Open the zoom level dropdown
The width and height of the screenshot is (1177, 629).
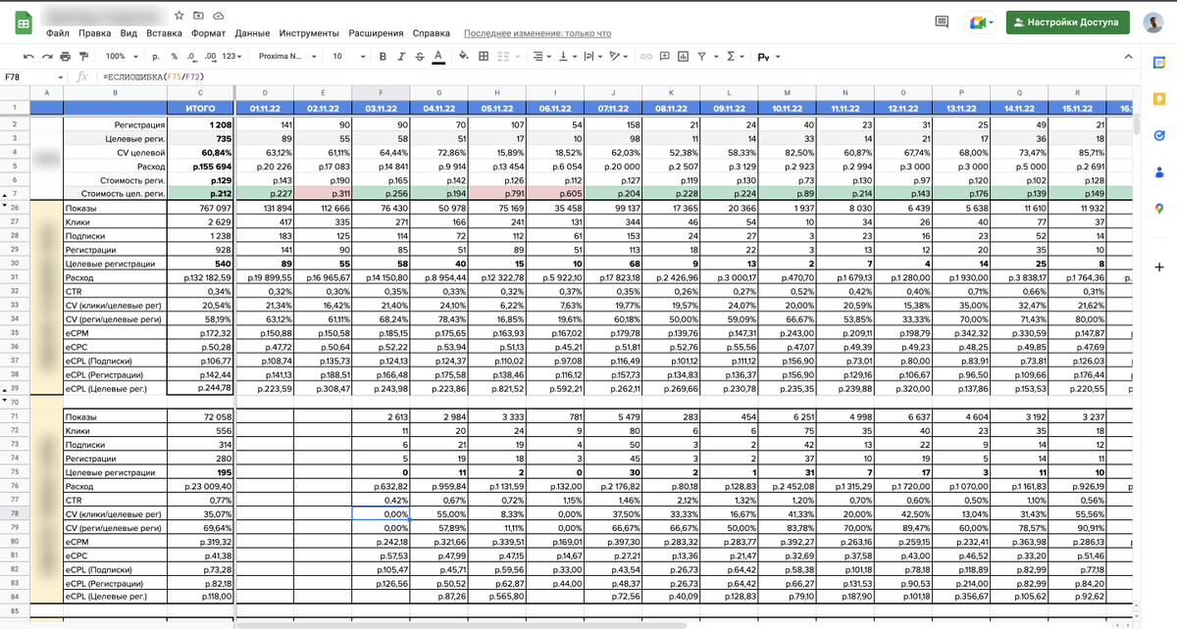point(121,57)
